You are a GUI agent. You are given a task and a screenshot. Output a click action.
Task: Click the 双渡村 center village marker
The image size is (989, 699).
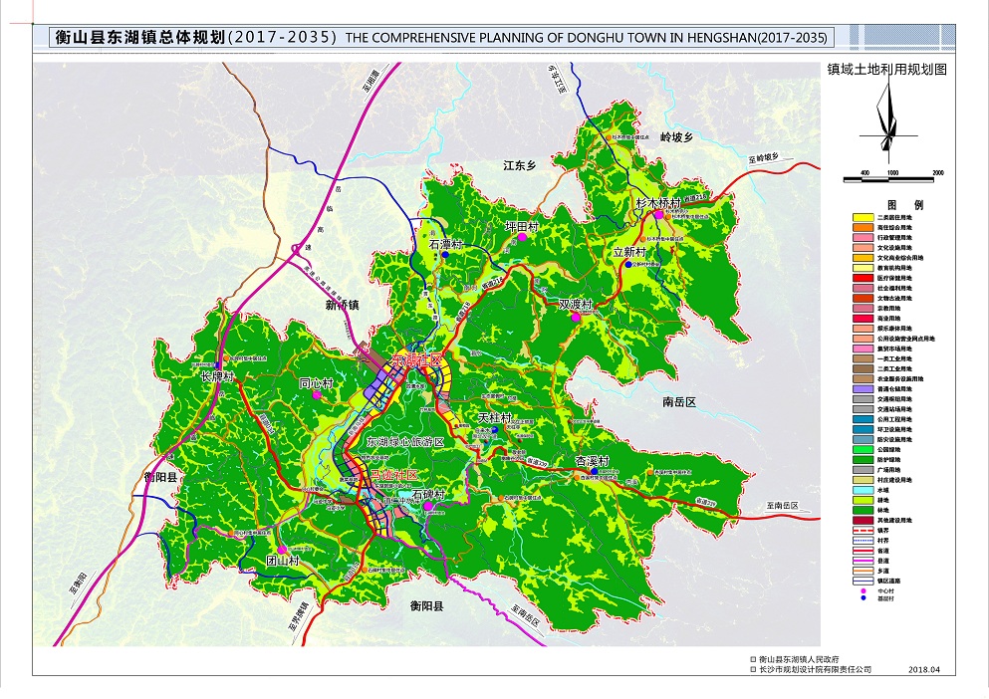point(576,317)
